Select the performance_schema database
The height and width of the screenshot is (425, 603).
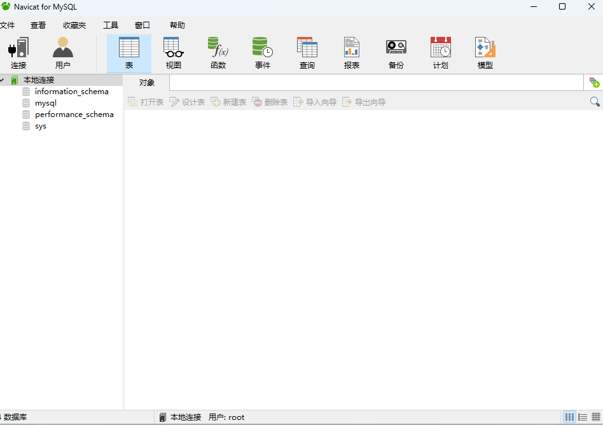point(74,115)
